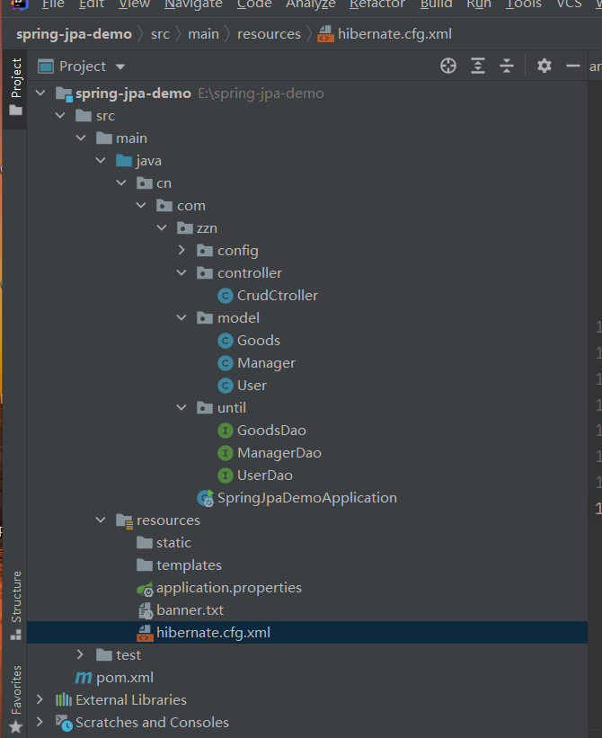Click the ManagerDao interface icon
This screenshot has height=738, width=602.
[226, 453]
